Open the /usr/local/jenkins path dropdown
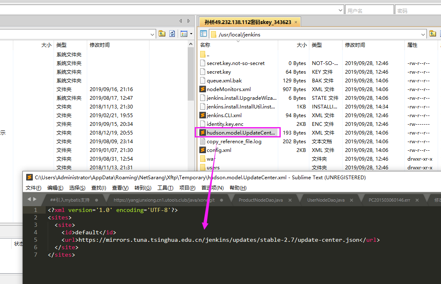Screen dimensions: 441x284 coord(423,34)
